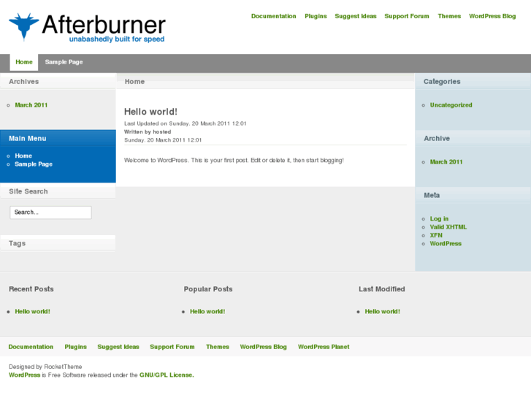Open Suggest Ideas link in top header

pos(356,16)
